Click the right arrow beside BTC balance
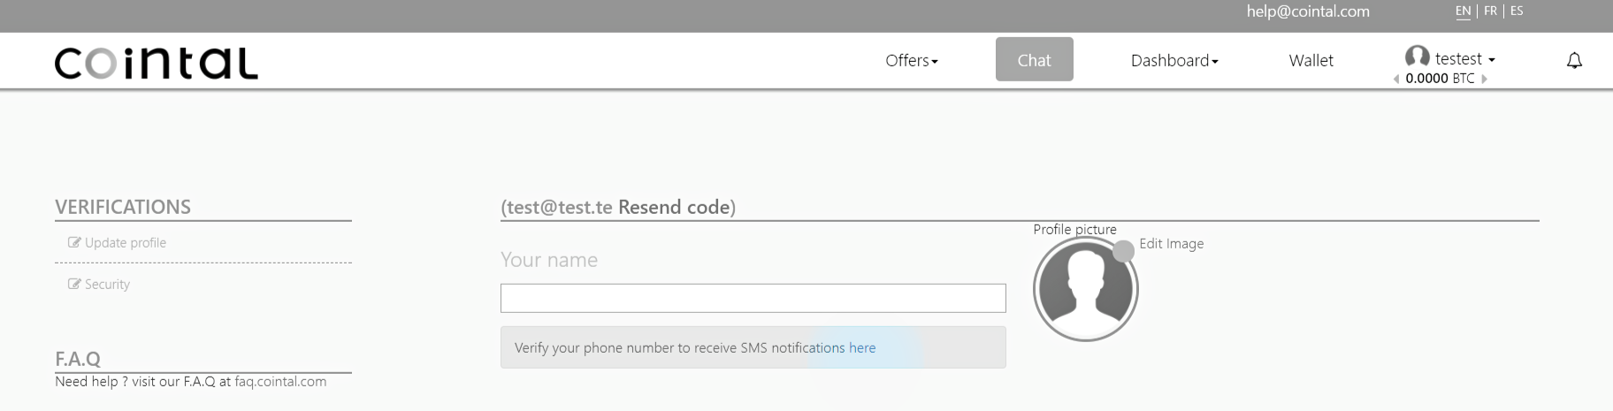 click(1484, 79)
